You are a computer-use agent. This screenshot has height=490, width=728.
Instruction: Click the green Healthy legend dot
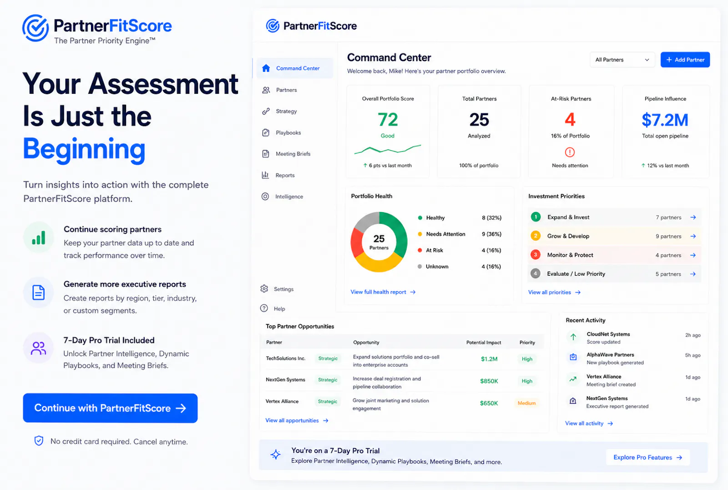coord(420,218)
